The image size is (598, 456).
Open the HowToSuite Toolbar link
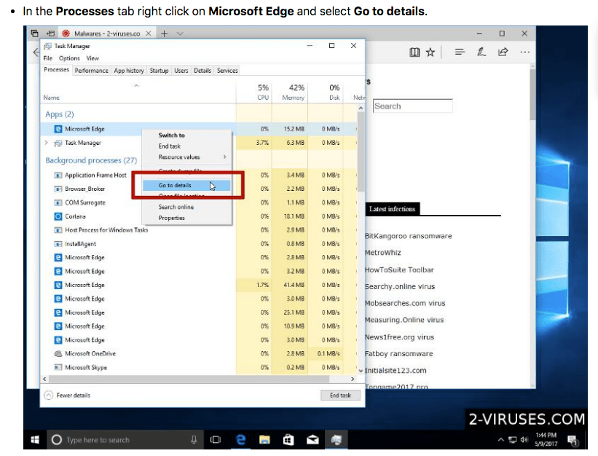[399, 270]
